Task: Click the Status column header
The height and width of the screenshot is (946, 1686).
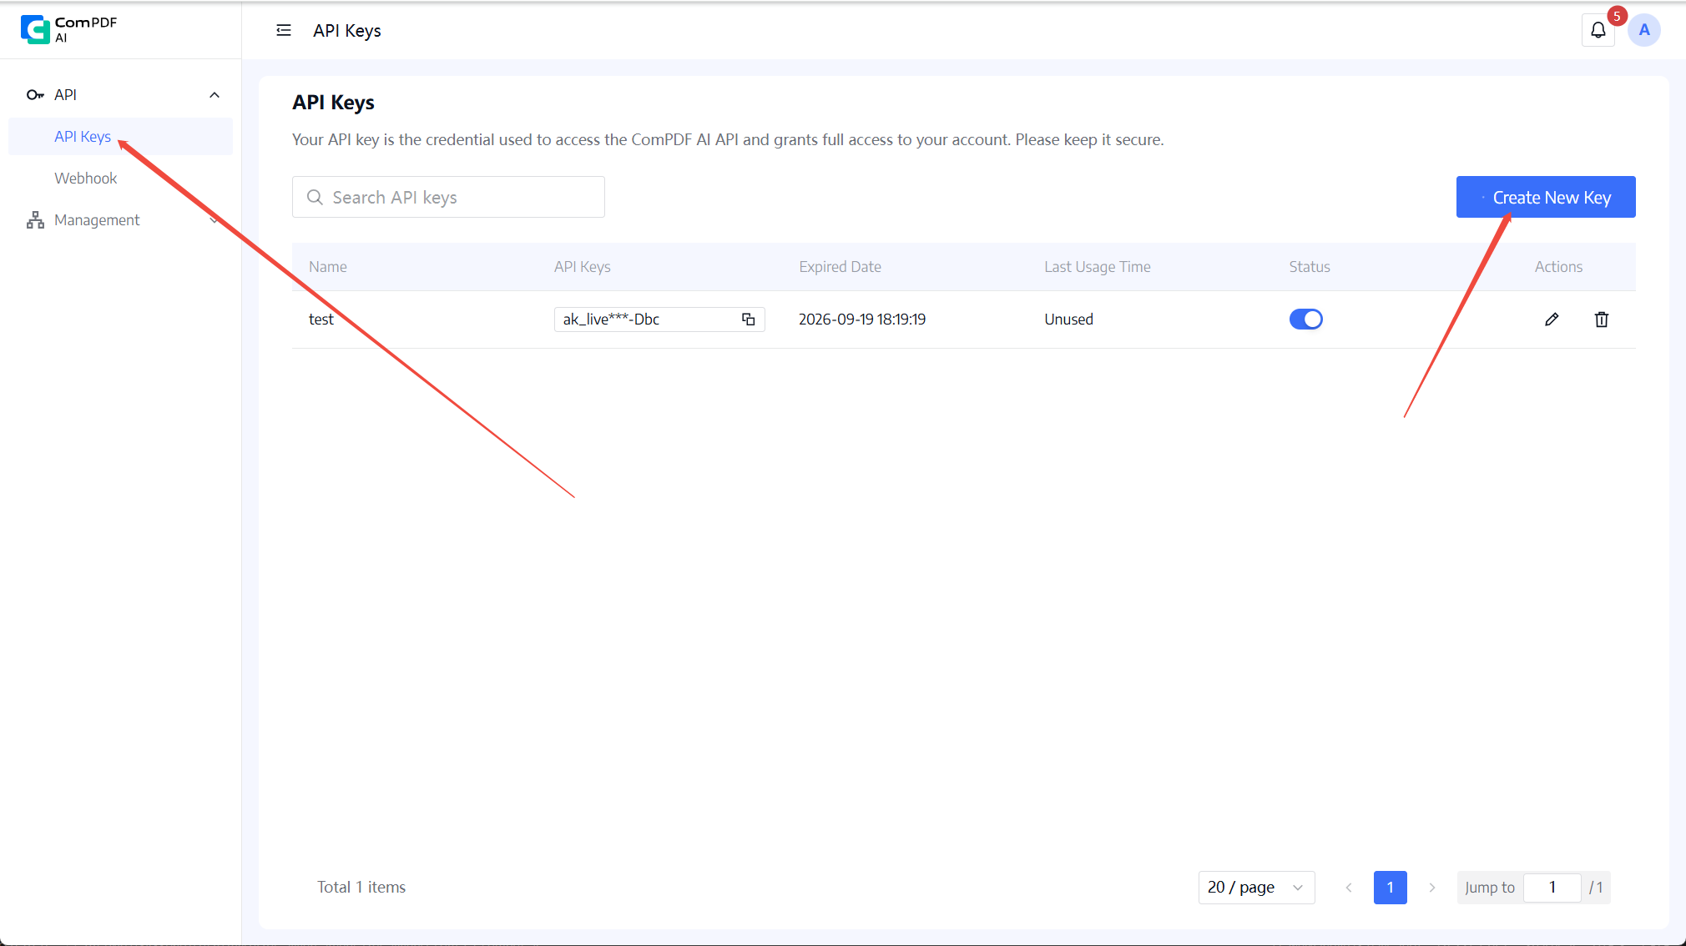Action: 1310,267
